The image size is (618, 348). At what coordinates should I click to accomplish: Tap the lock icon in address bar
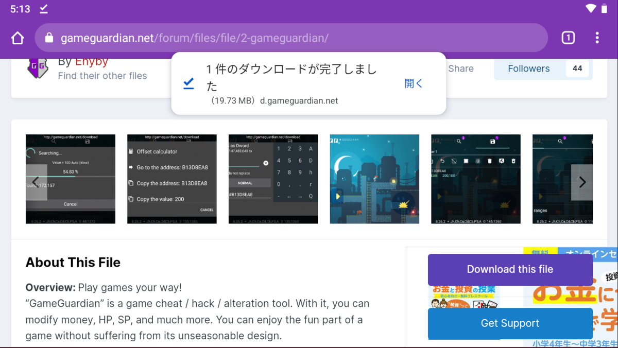(x=49, y=38)
